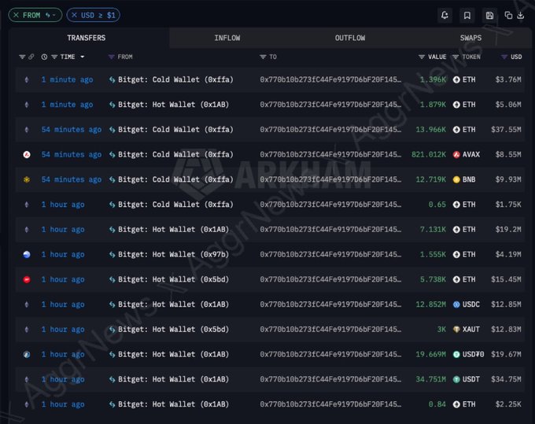Screen dimensions: 535x424
Task: Select the $19.67M USD amount
Action: click(506, 355)
